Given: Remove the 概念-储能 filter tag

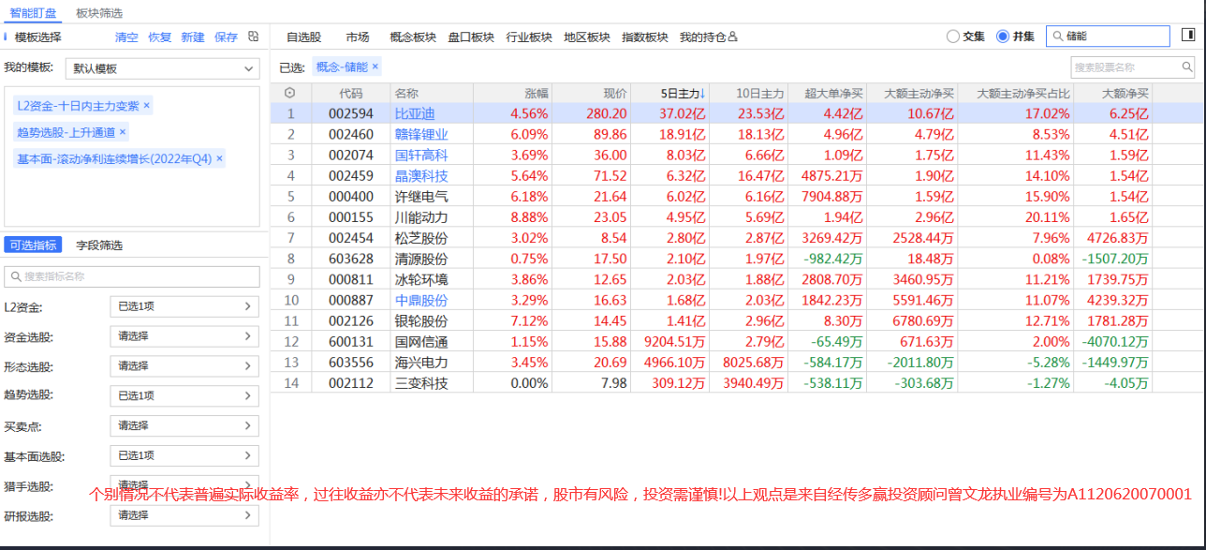Looking at the screenshot, I should 375,67.
